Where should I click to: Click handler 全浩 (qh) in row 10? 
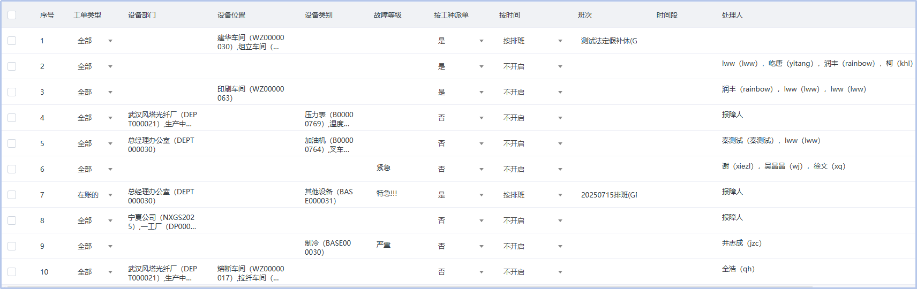click(x=738, y=269)
